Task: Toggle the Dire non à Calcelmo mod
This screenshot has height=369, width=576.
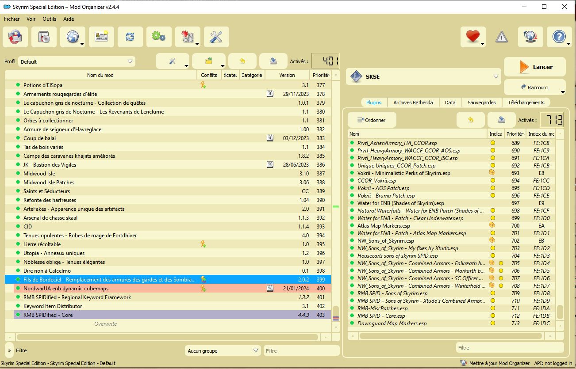Action: tap(18, 270)
